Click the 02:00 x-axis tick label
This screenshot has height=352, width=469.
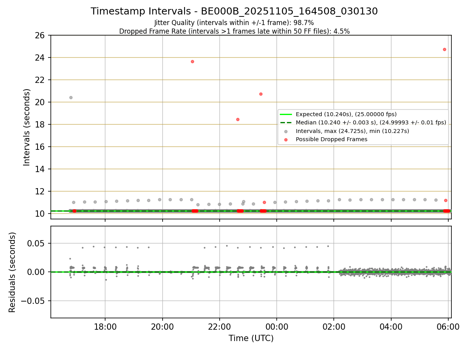pyautogui.click(x=334, y=327)
